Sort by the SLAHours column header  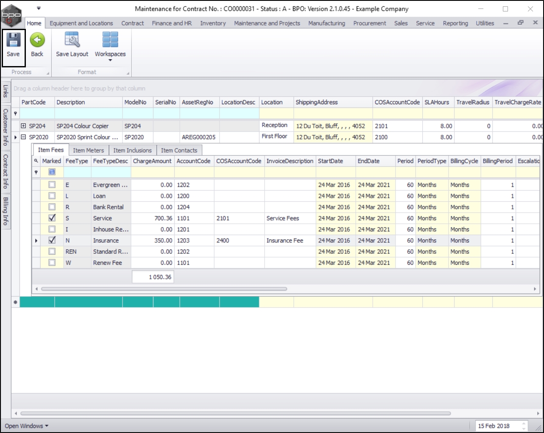pos(438,102)
